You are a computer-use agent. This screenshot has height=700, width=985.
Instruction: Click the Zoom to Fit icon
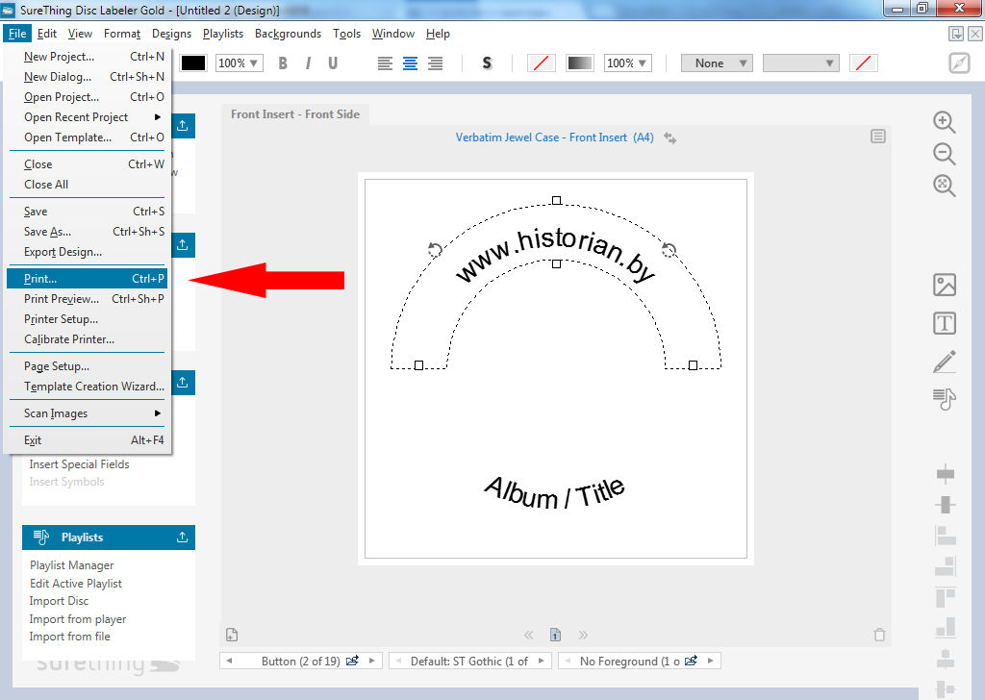pos(944,186)
